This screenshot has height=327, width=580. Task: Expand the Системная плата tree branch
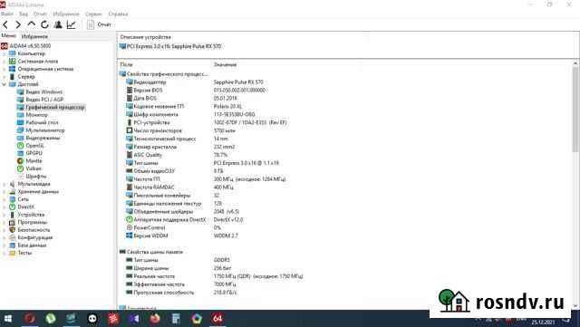click(4, 62)
